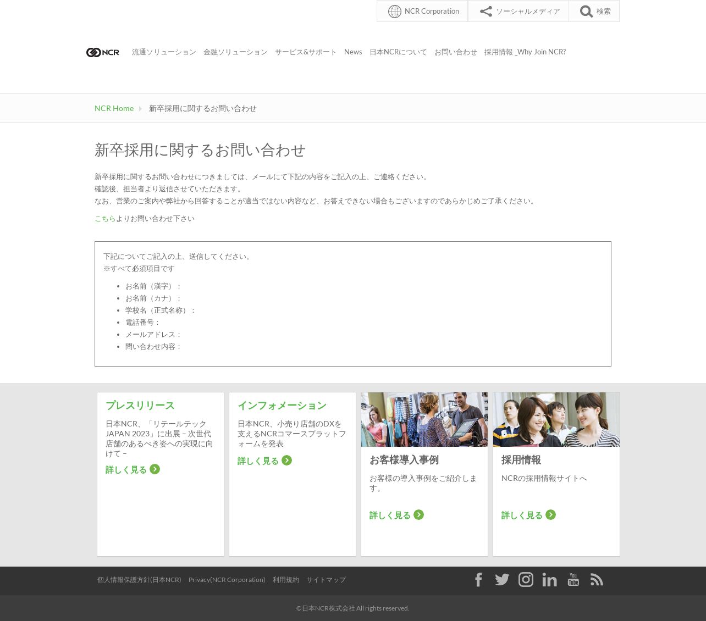
Task: Click the ※すべて必須項目です note
Action: tap(139, 269)
